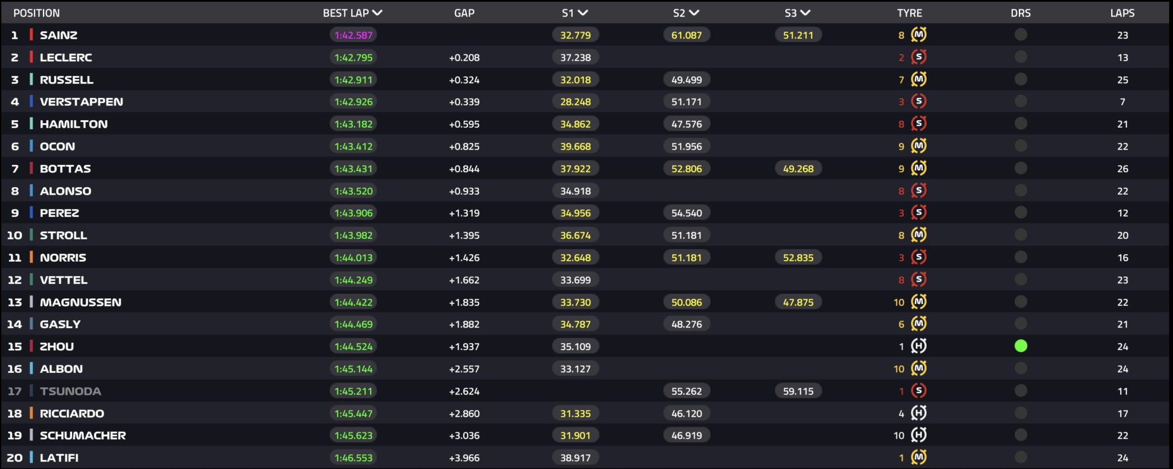Click Stroll's medium tyre icon
Viewport: 1173px width, 469px height.
pos(919,235)
